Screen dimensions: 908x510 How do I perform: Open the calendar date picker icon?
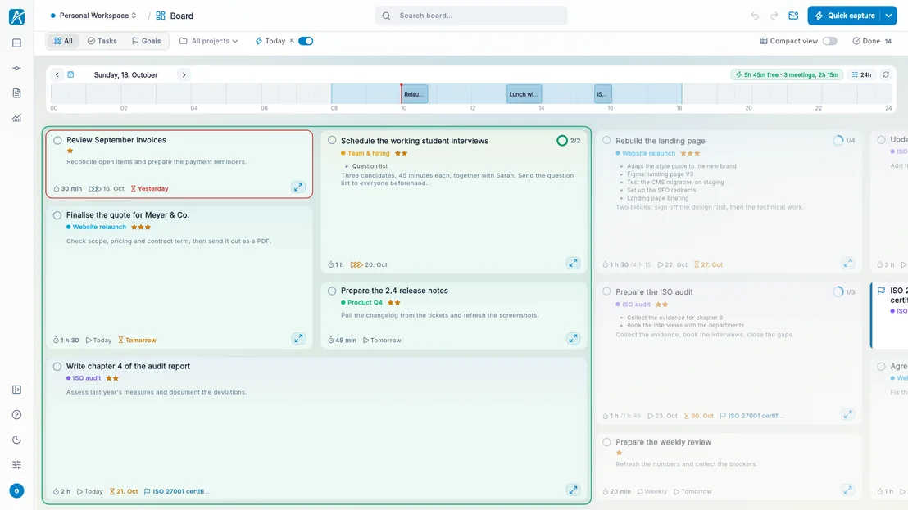click(x=70, y=74)
